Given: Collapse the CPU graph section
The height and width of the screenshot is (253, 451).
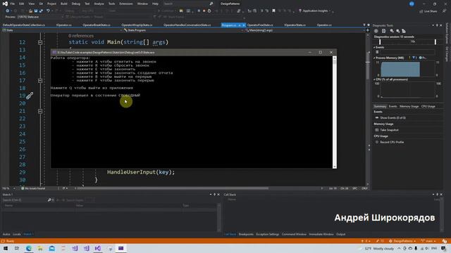Looking at the screenshot, I should pyautogui.click(x=374, y=79).
